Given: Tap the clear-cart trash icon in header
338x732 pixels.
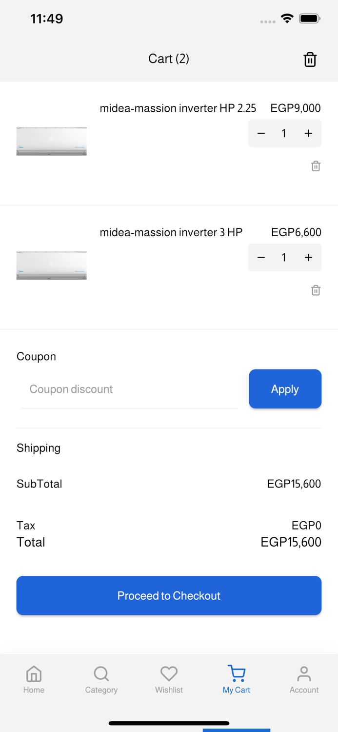Looking at the screenshot, I should coord(310,60).
